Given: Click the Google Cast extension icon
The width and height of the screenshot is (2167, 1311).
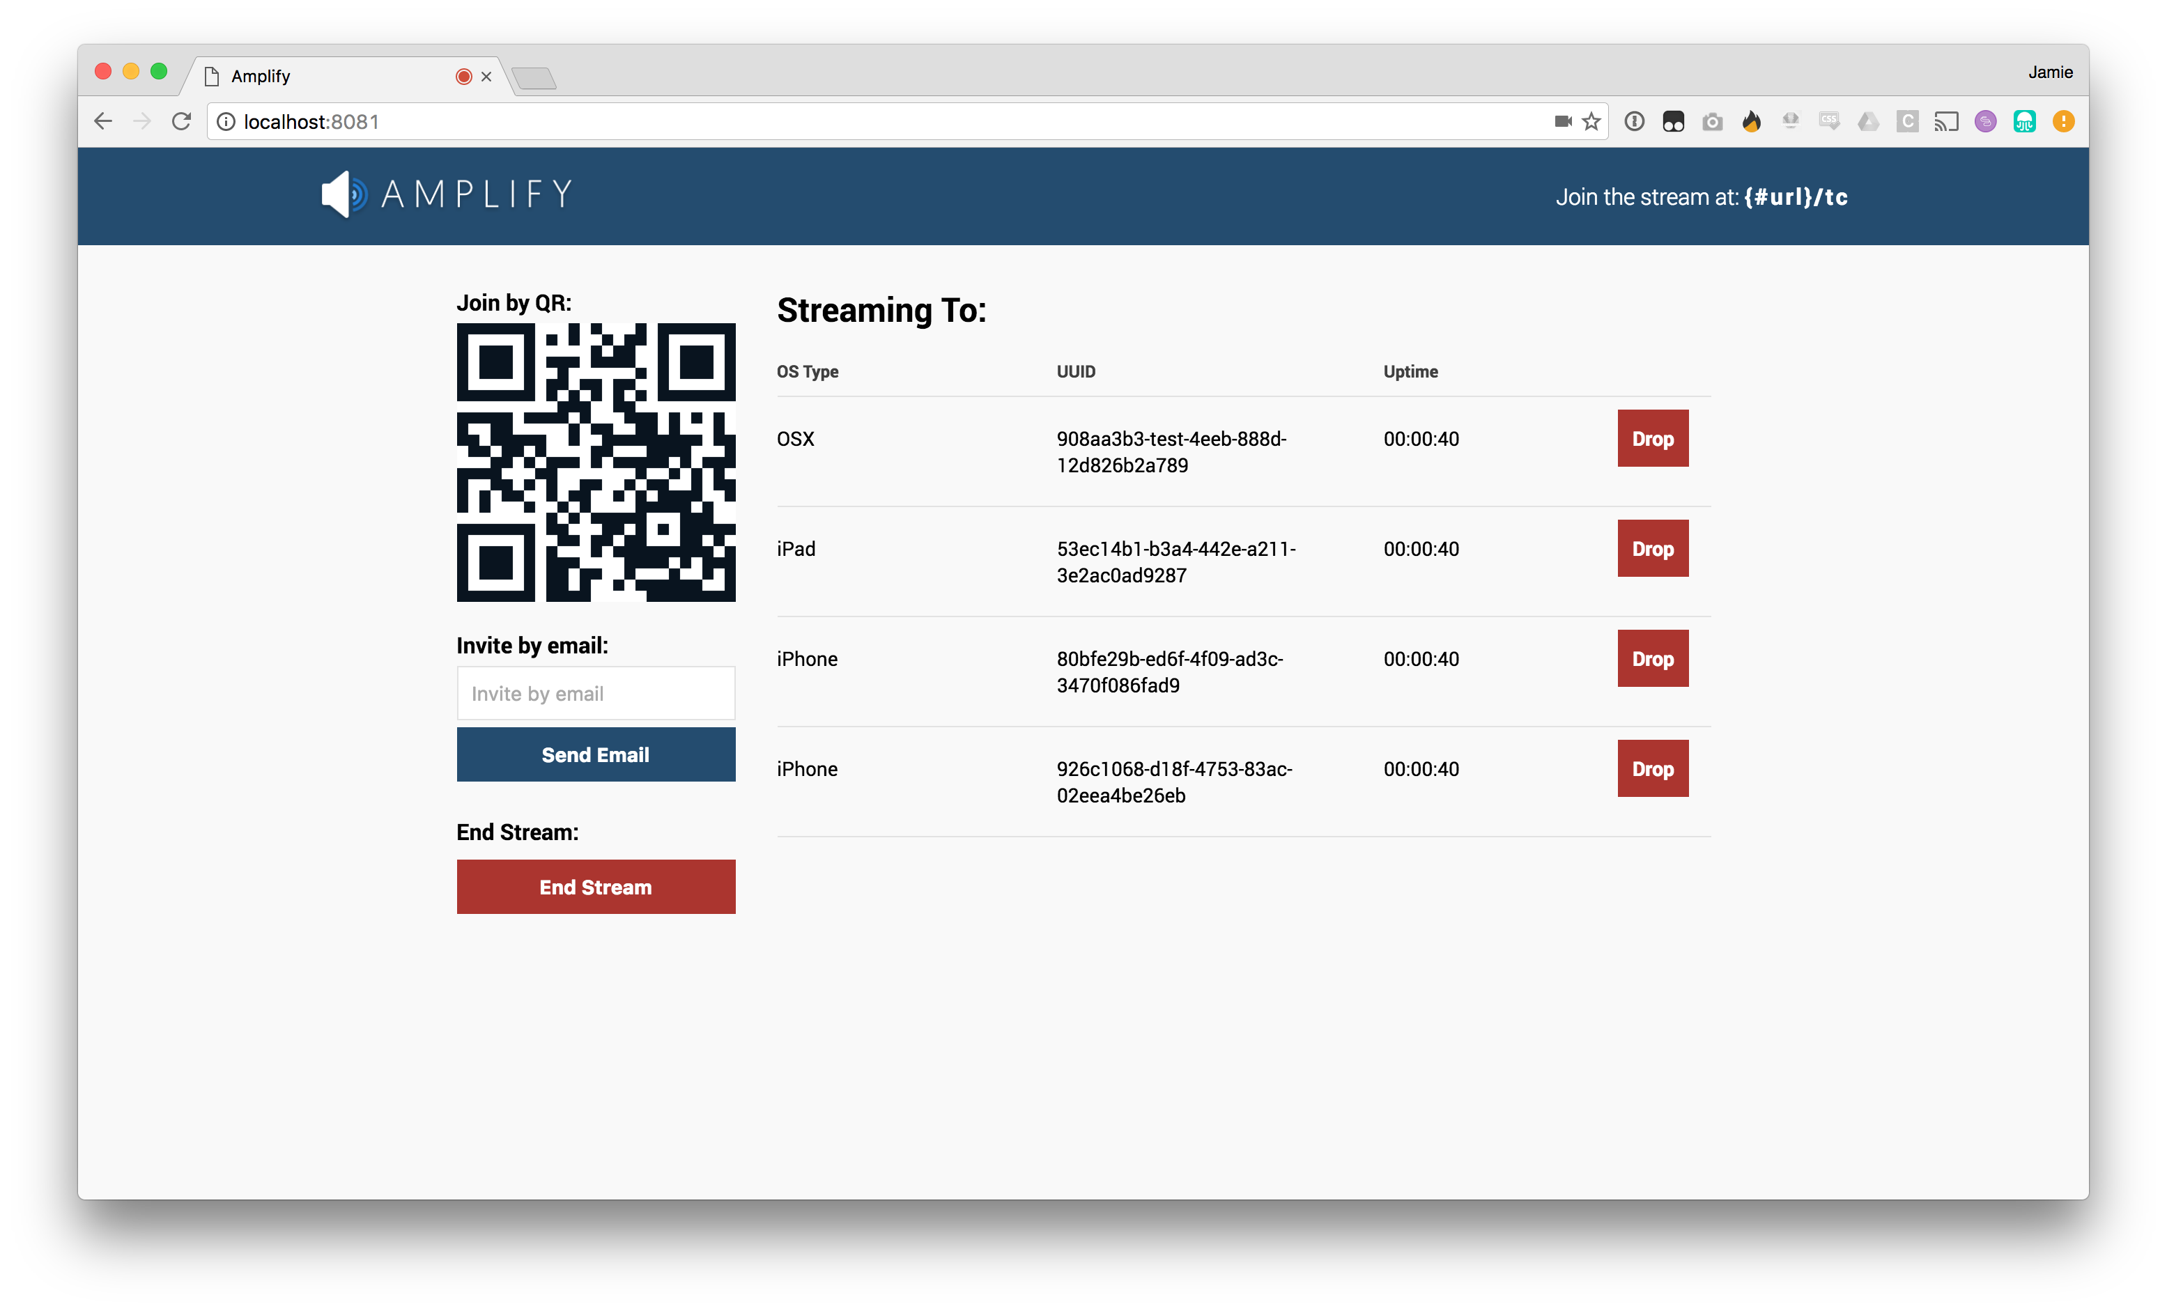Looking at the screenshot, I should (1946, 121).
